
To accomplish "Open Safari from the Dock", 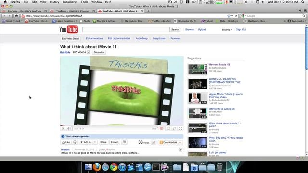I will (x=105, y=167).
